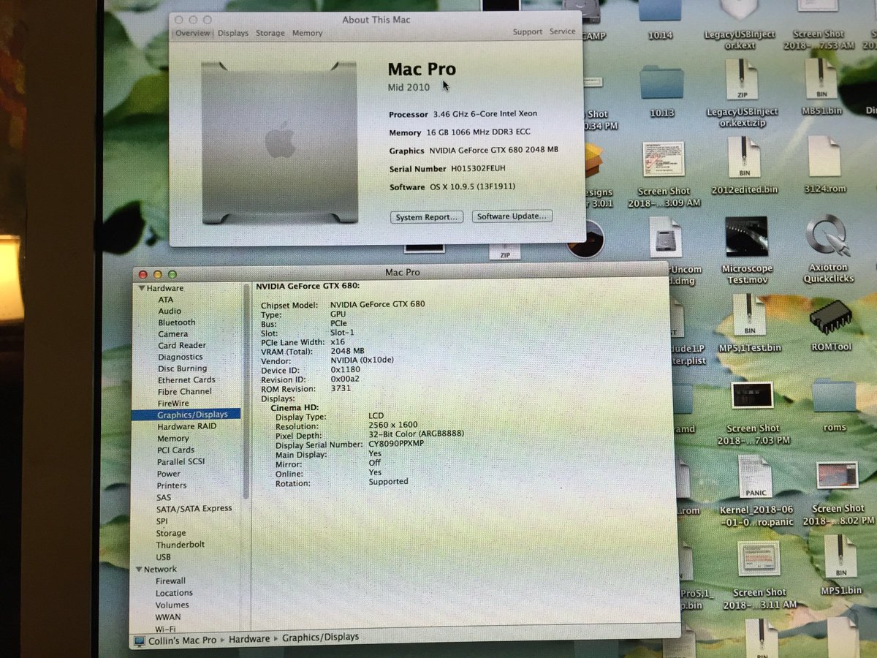877x658 pixels.
Task: Select USB in sidebar
Action: point(163,557)
